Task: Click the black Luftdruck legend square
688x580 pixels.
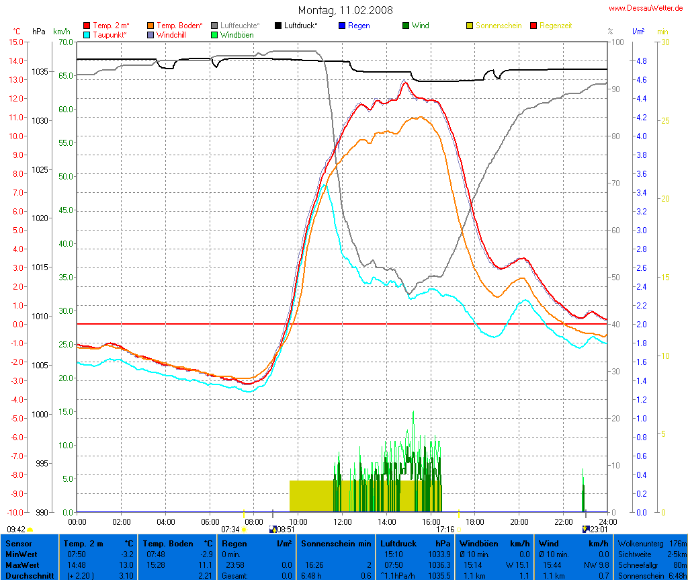Action: pos(278,26)
